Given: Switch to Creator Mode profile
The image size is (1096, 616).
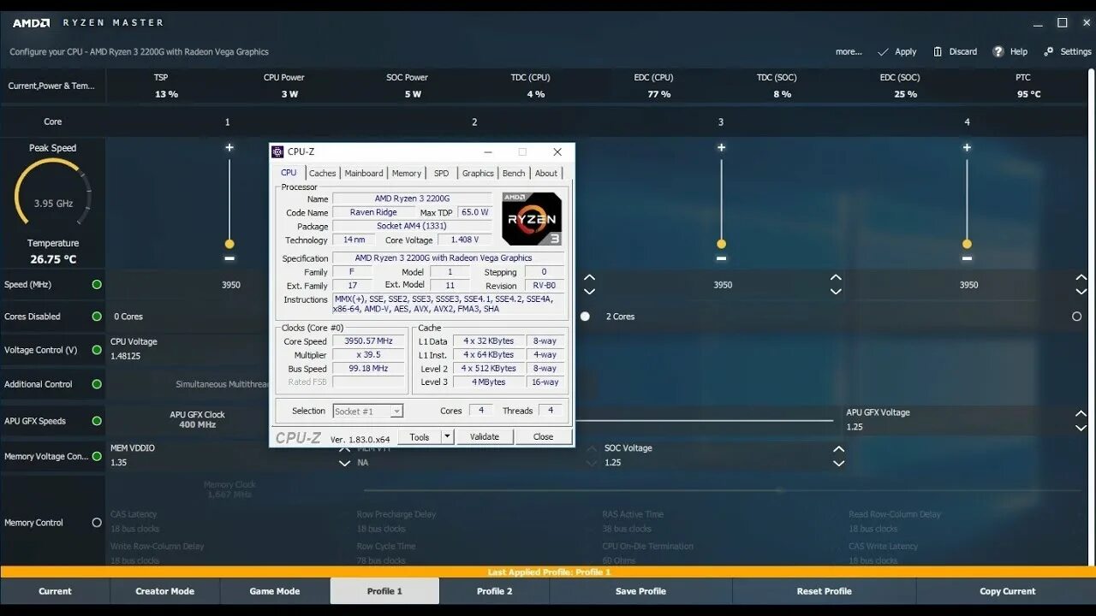Looking at the screenshot, I should coord(165,591).
